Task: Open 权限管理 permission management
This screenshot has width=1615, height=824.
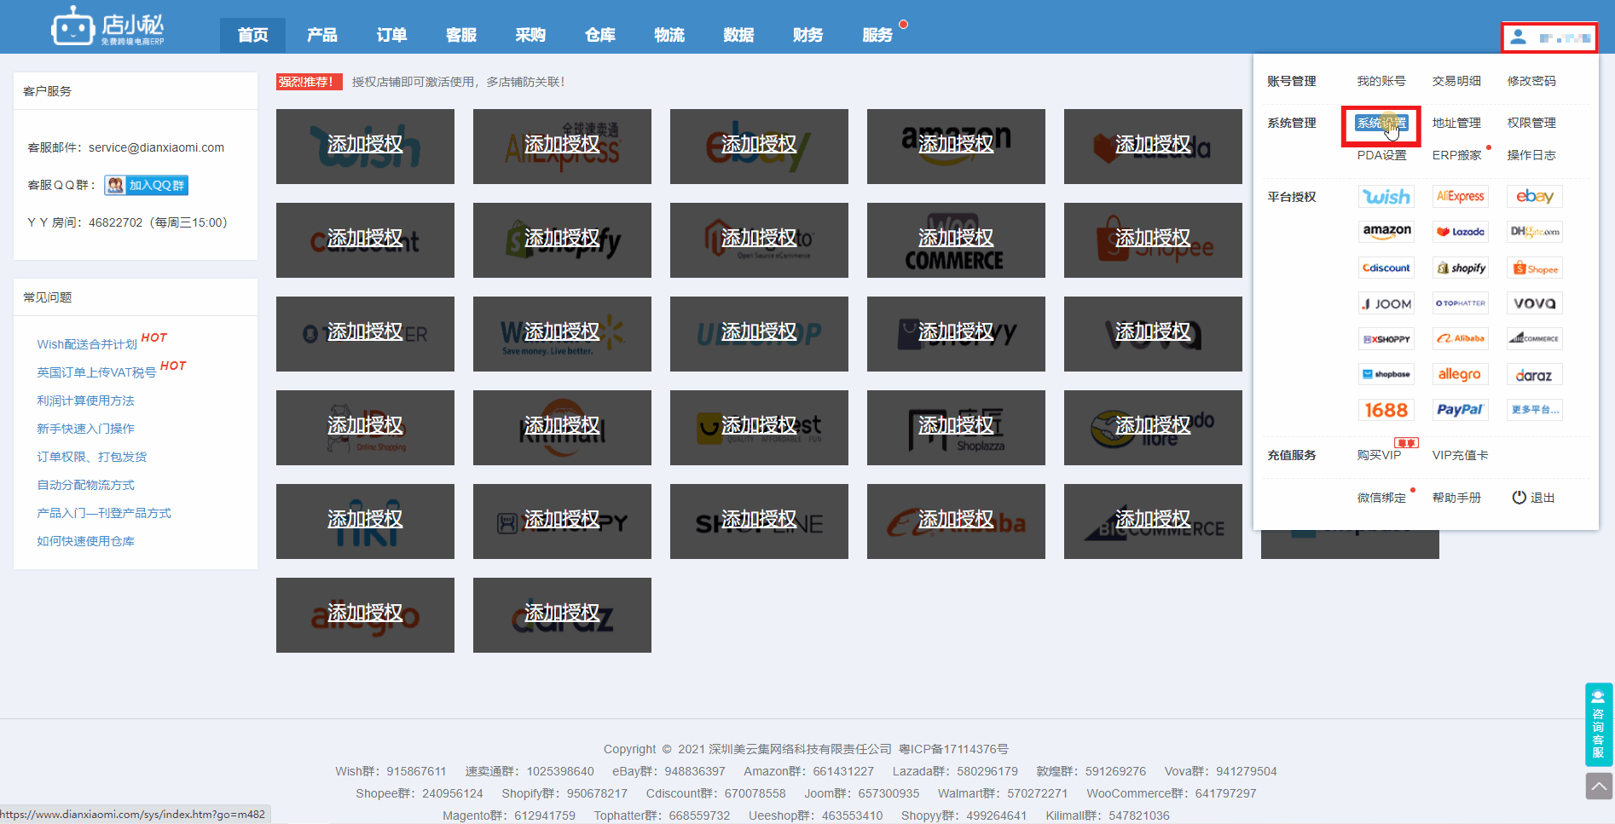Action: (1531, 123)
